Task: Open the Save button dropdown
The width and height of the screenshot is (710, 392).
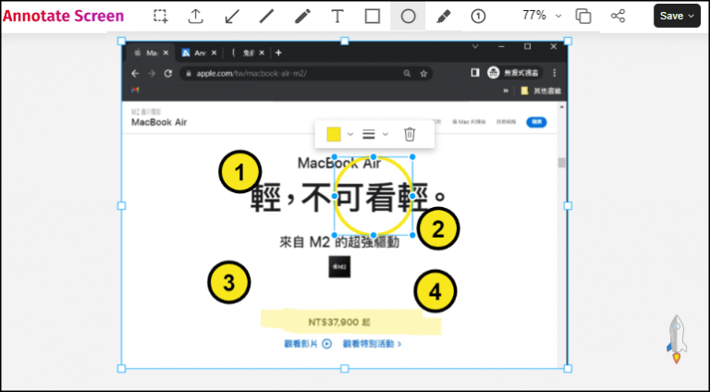Action: click(x=677, y=16)
